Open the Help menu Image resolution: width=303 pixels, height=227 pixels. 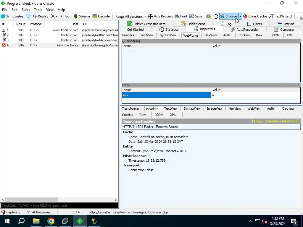(61, 10)
